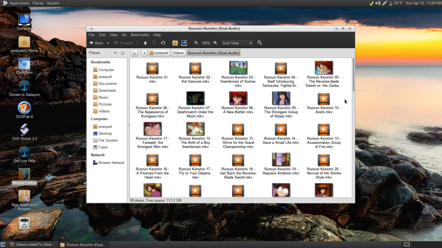Select Rurouni Kenshin 01.mkv file

click(x=152, y=72)
